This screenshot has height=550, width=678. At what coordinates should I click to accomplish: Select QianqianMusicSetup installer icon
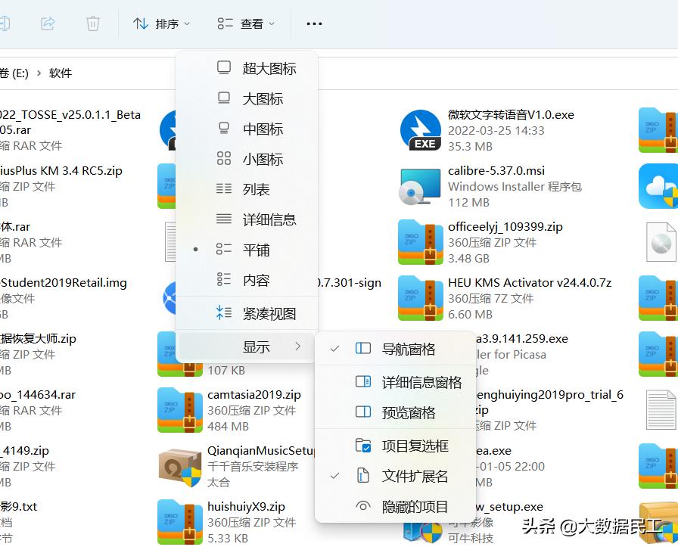(x=180, y=467)
